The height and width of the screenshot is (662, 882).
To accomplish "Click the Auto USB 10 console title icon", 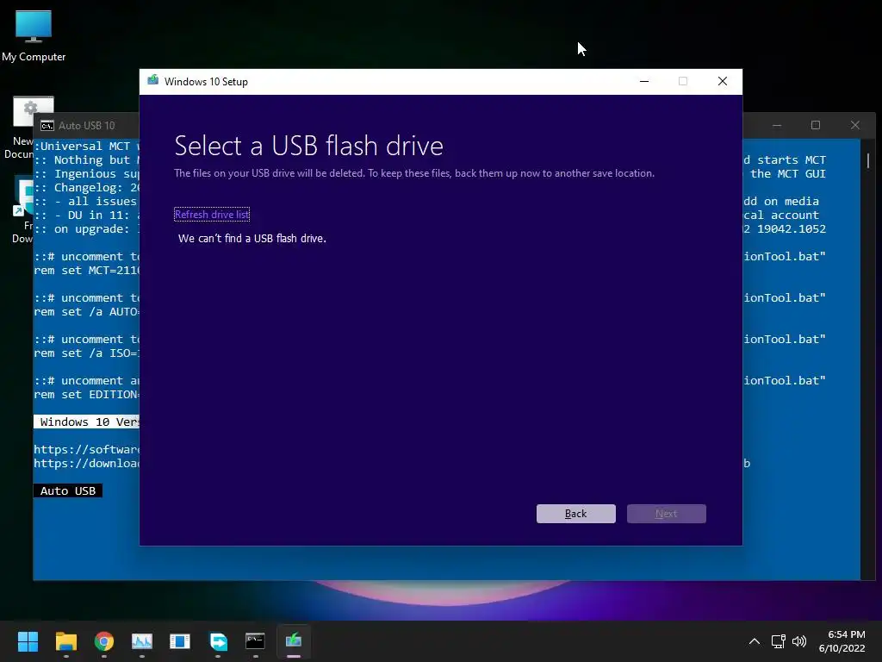I will (47, 126).
